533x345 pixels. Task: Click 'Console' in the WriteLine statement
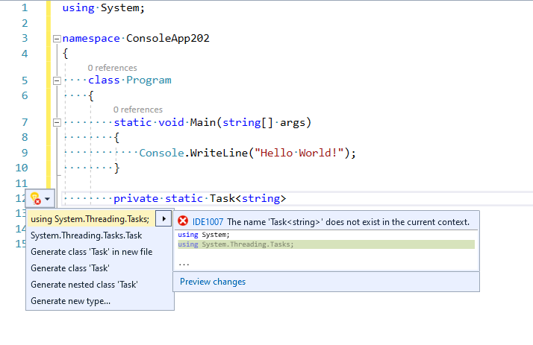[x=161, y=153]
